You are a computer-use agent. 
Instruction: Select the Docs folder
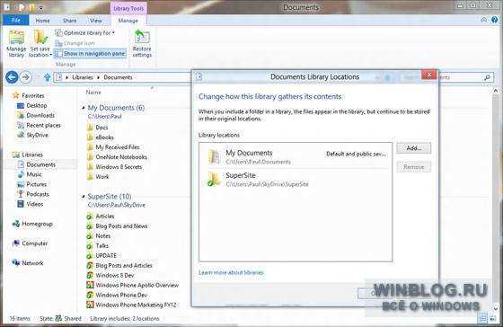tap(98, 128)
